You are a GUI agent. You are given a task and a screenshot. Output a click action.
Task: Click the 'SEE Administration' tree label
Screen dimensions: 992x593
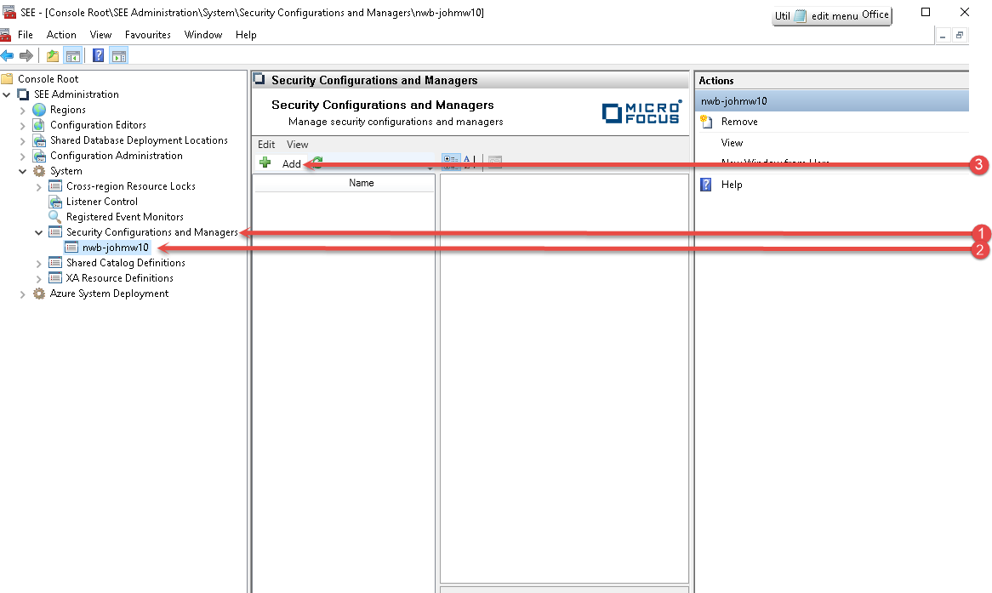tap(77, 94)
